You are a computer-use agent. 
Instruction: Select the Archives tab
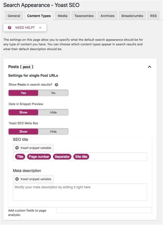coord(107,16)
